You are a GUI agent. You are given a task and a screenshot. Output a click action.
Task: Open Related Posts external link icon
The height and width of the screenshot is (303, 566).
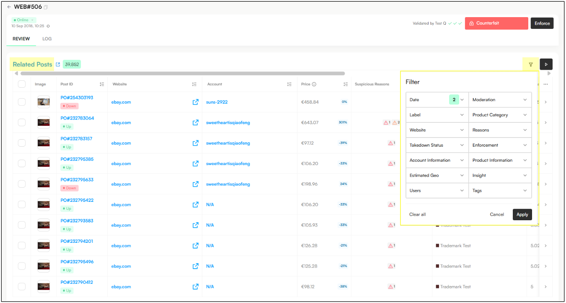pyautogui.click(x=58, y=64)
